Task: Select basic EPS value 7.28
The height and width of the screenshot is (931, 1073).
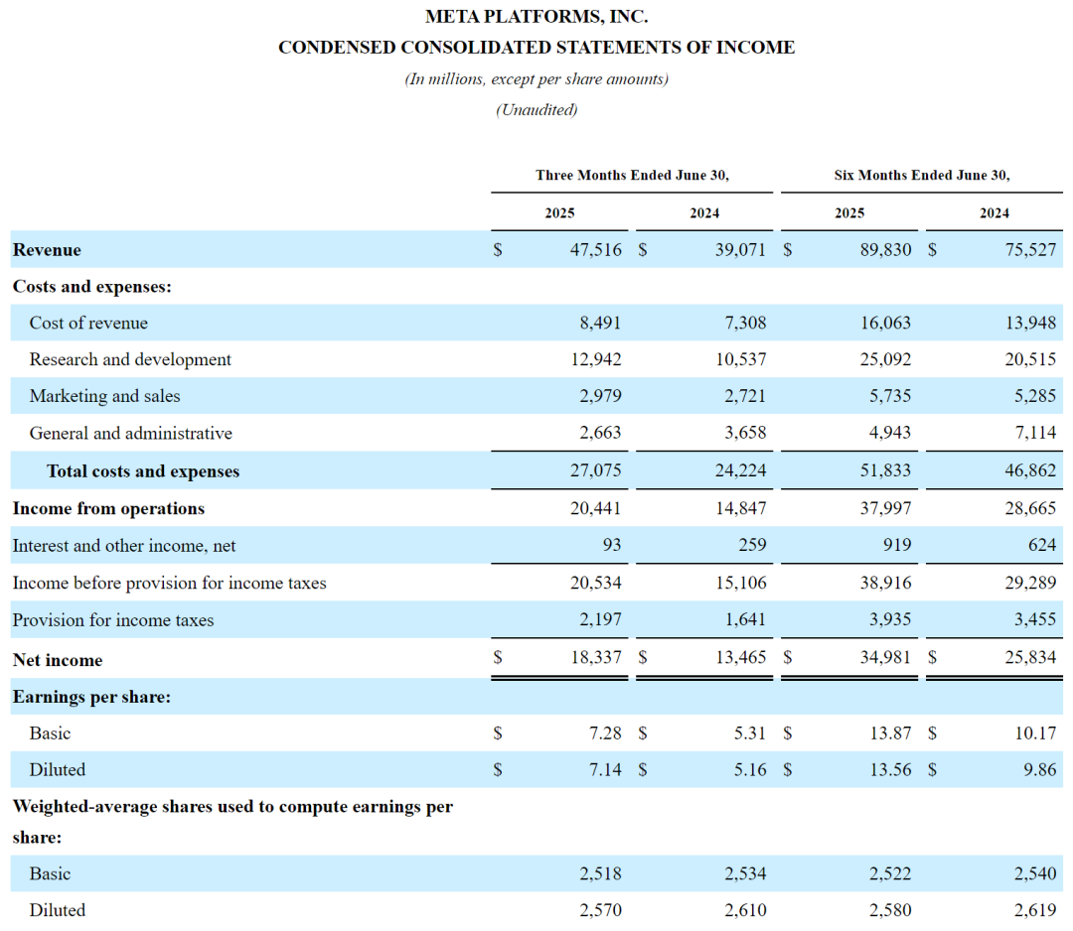Action: point(606,733)
